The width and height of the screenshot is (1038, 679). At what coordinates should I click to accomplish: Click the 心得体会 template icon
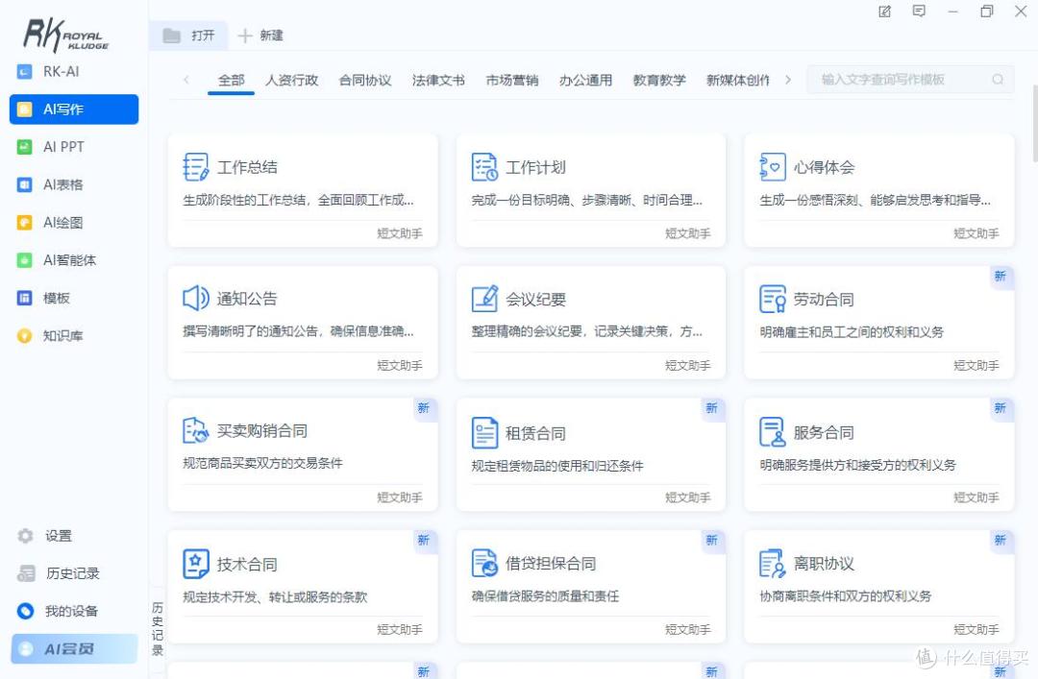(773, 167)
